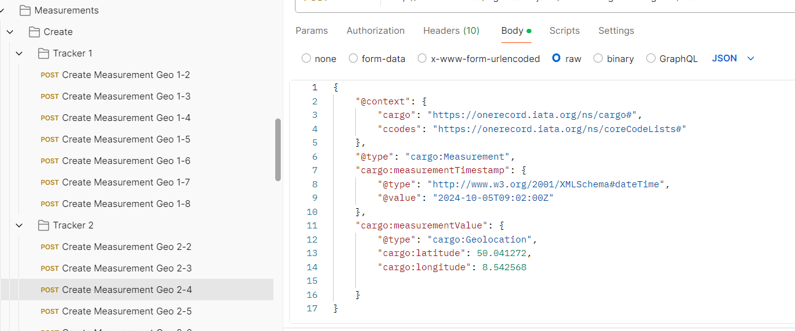Collapse the Create folder chevron
The image size is (795, 331).
pyautogui.click(x=10, y=32)
